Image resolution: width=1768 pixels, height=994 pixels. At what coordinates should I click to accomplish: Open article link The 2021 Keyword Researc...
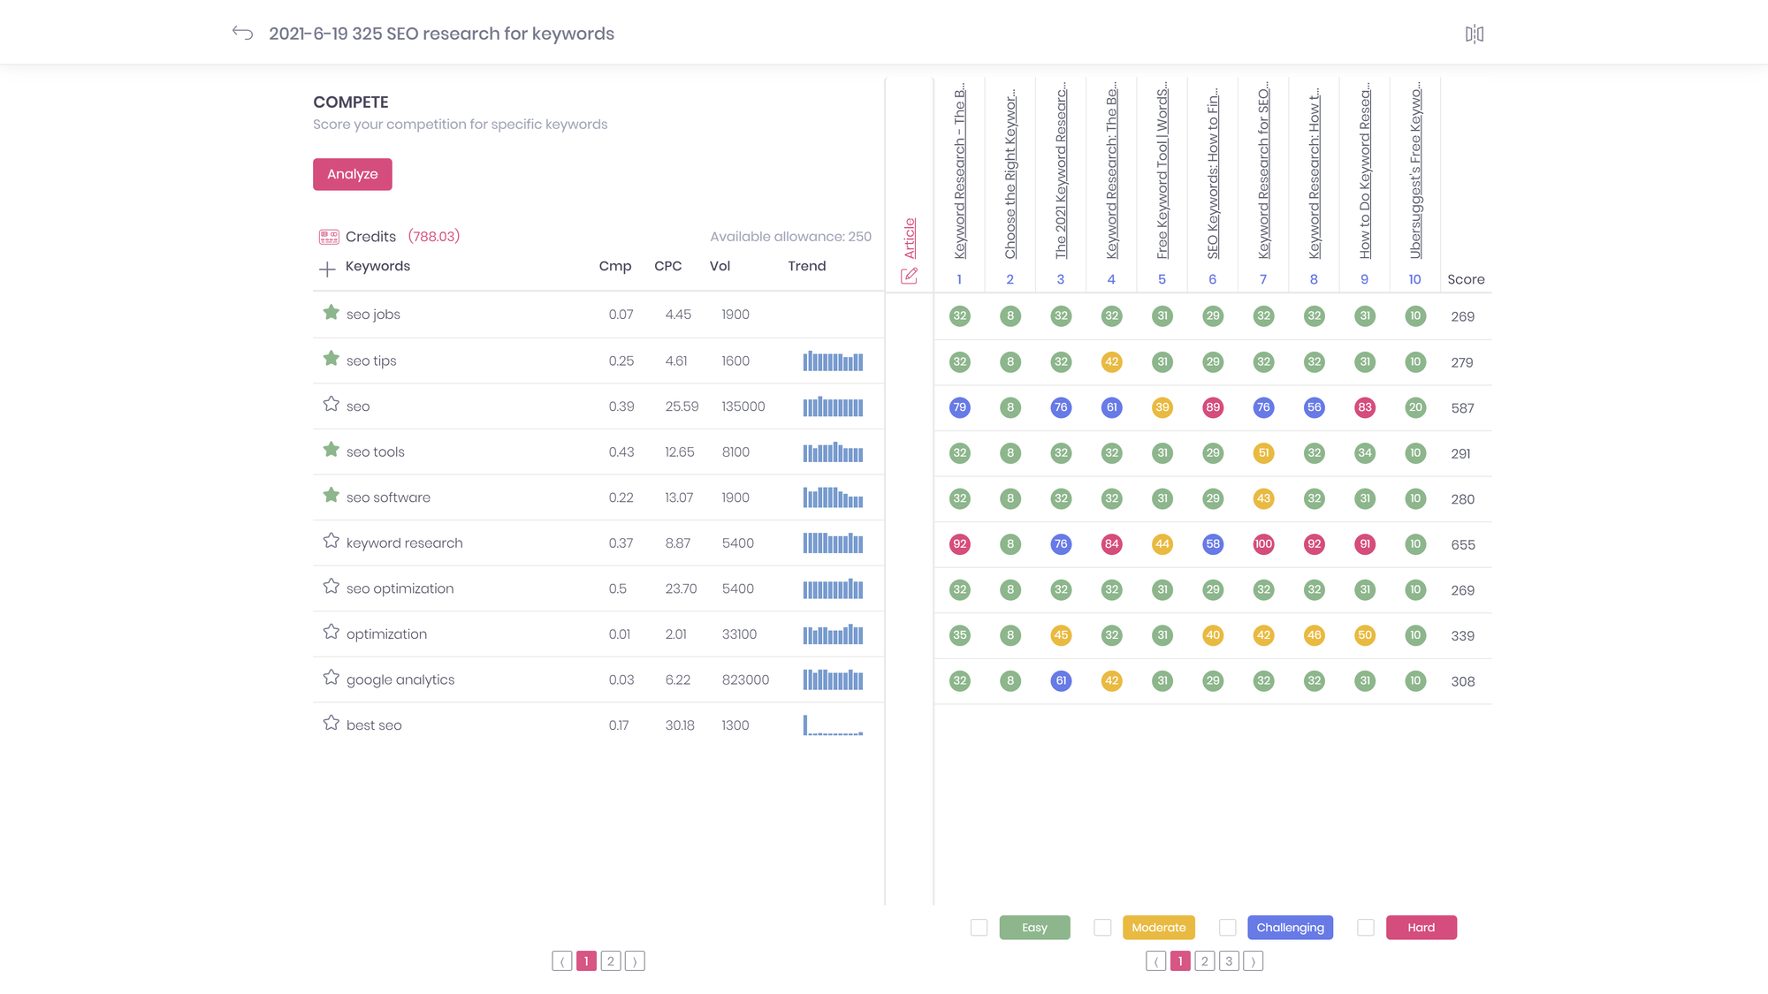pos(1061,172)
